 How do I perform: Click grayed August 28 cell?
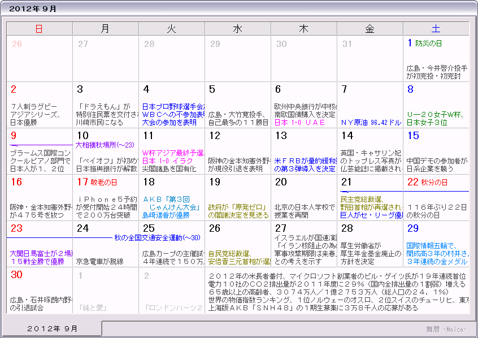click(x=172, y=59)
